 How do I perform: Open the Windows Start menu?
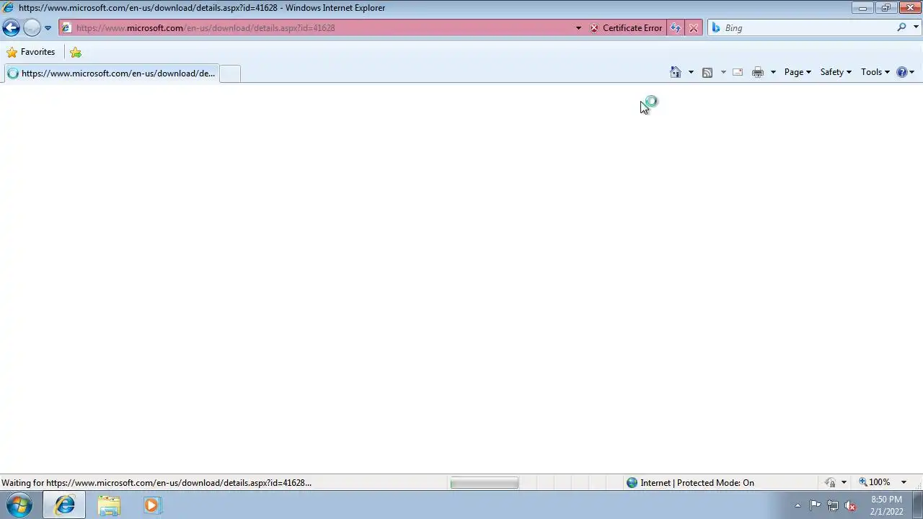point(19,505)
